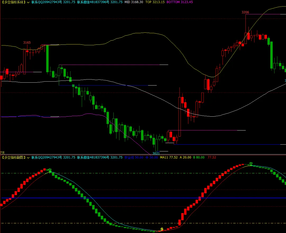286x233 pixels.
Task: Click the 7天 period label
Action: [2, 153]
